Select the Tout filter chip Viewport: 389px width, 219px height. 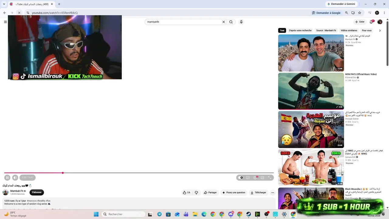pyautogui.click(x=282, y=30)
